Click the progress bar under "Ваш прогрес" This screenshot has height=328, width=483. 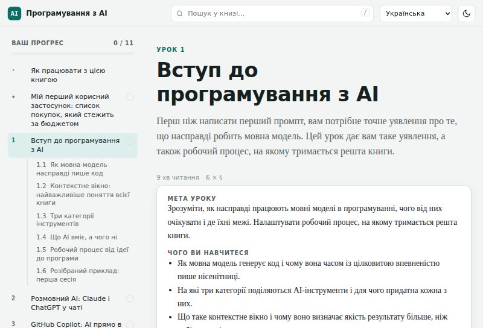click(72, 54)
